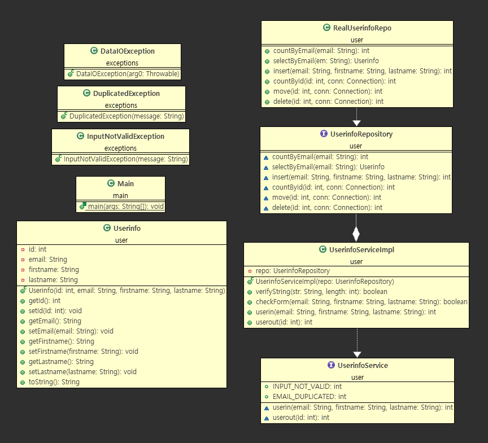The image size is (488, 443).
Task: Click userout(id: int) in UserinfoServiceImpl
Action: click(x=284, y=322)
